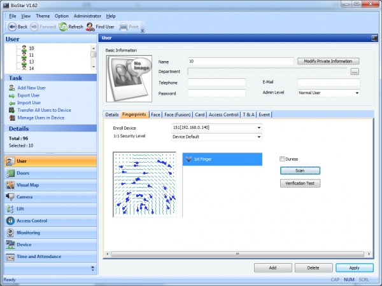Click Add New User task link

[x=32, y=87]
